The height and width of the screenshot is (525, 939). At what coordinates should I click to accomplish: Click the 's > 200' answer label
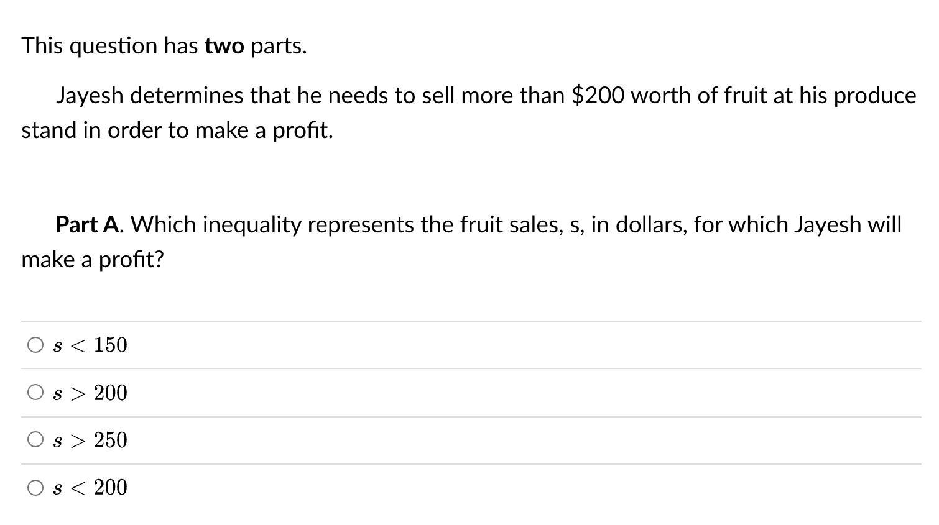tap(90, 393)
